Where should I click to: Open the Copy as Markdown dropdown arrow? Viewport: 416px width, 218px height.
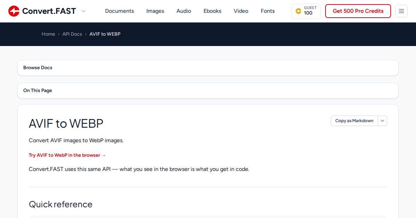(382, 121)
